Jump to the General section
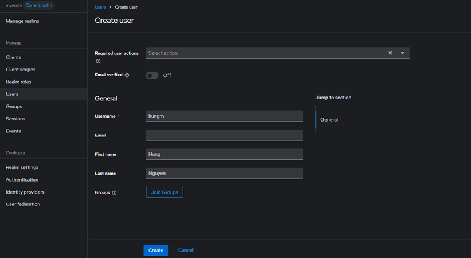 [329, 120]
